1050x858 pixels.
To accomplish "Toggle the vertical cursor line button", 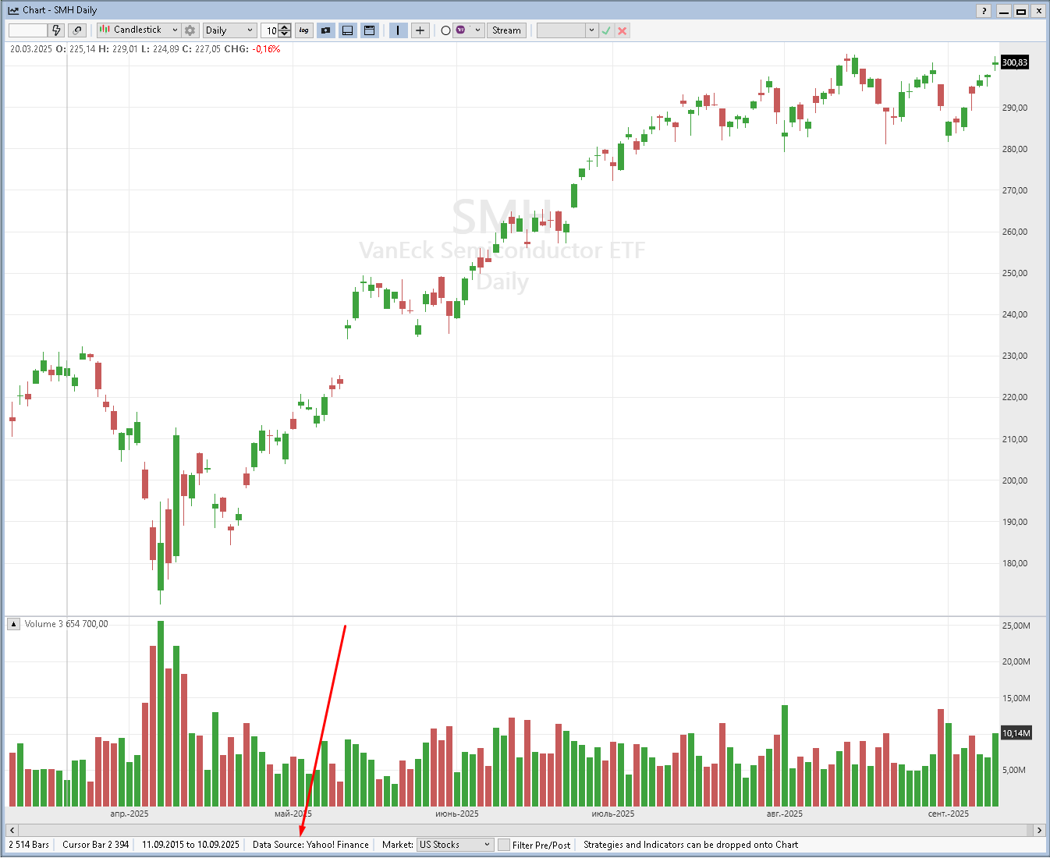I will pyautogui.click(x=398, y=30).
